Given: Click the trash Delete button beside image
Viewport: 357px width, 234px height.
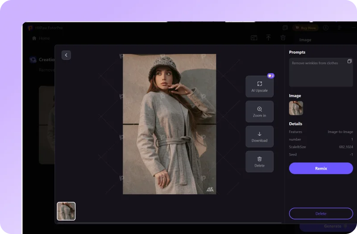Looking at the screenshot, I should point(259,162).
